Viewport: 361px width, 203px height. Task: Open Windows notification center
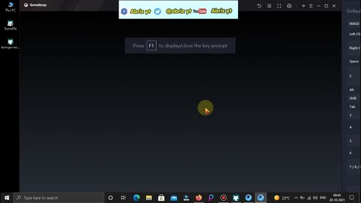(351, 198)
